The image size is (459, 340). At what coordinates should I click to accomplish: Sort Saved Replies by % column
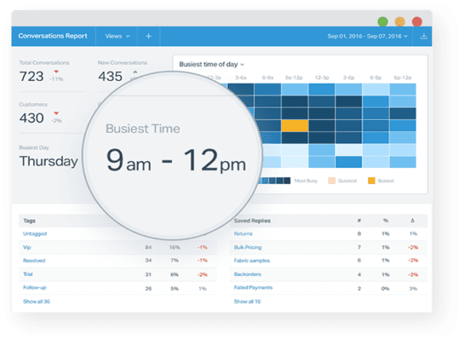[x=386, y=221]
